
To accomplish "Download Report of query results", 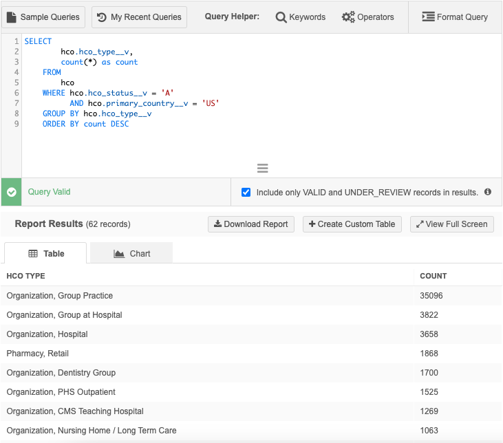I will (251, 224).
